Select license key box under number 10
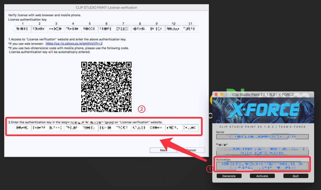 [x=173, y=29]
